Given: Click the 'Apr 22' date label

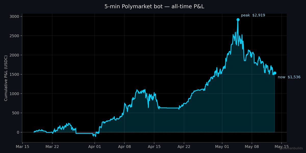Looking at the screenshot, I should pos(184,147).
